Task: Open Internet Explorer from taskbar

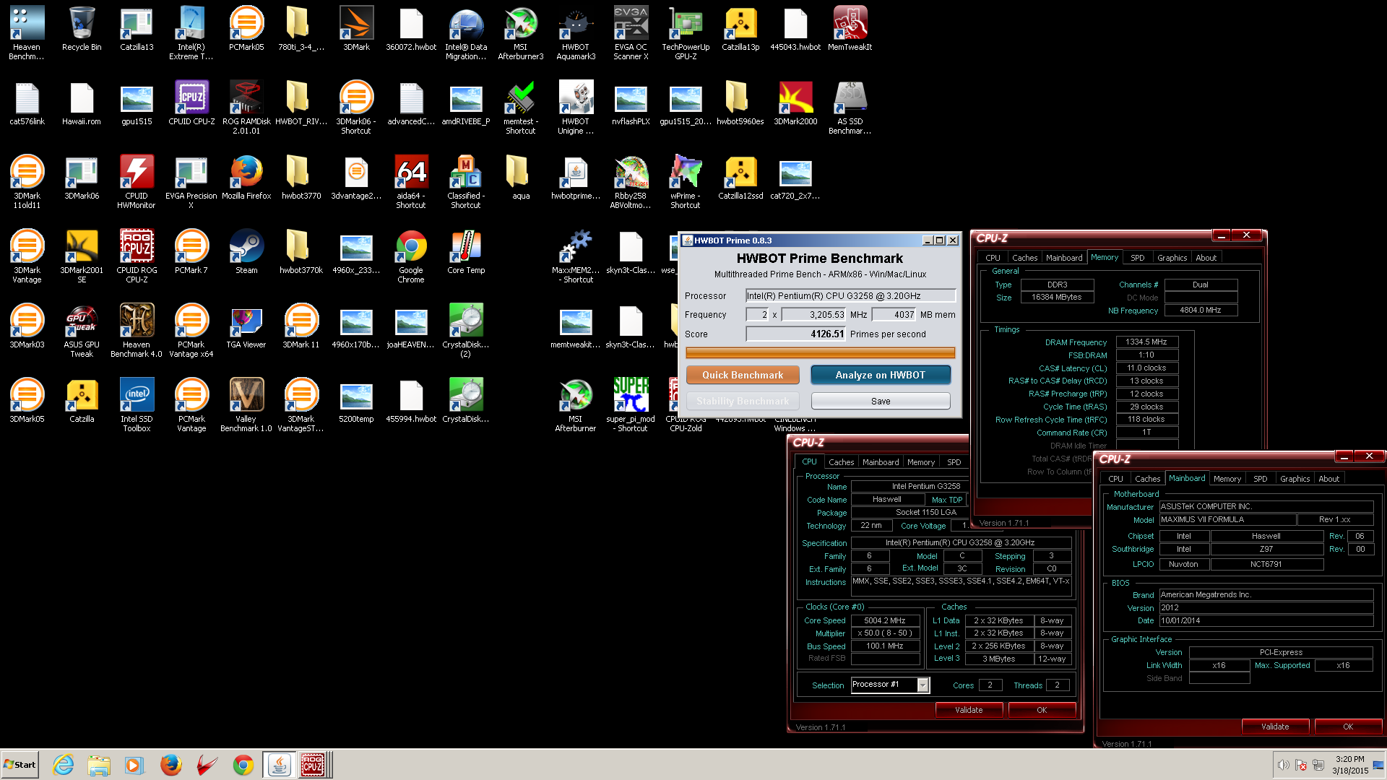Action: click(x=64, y=765)
